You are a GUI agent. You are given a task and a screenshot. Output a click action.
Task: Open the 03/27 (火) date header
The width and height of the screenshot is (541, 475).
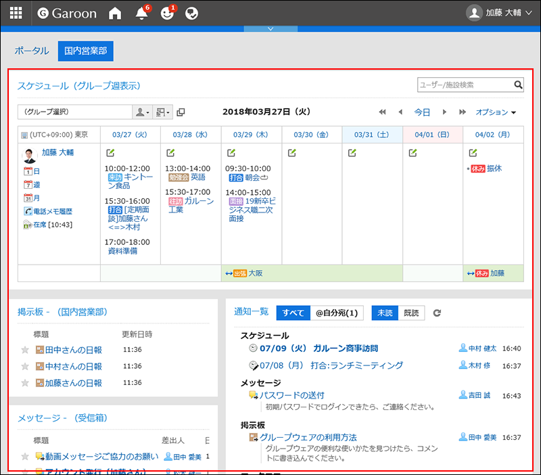pyautogui.click(x=130, y=135)
